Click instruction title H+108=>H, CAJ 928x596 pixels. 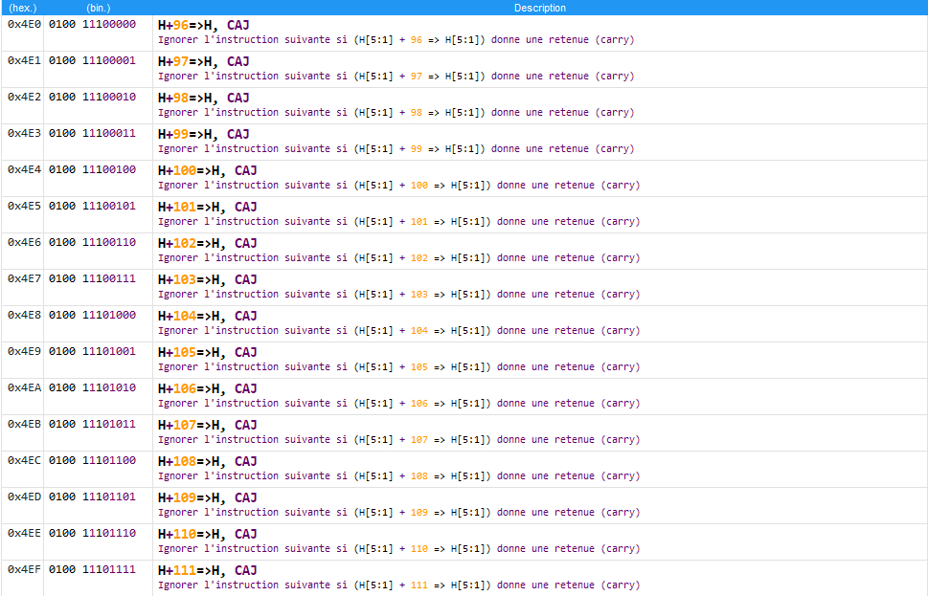pos(208,462)
